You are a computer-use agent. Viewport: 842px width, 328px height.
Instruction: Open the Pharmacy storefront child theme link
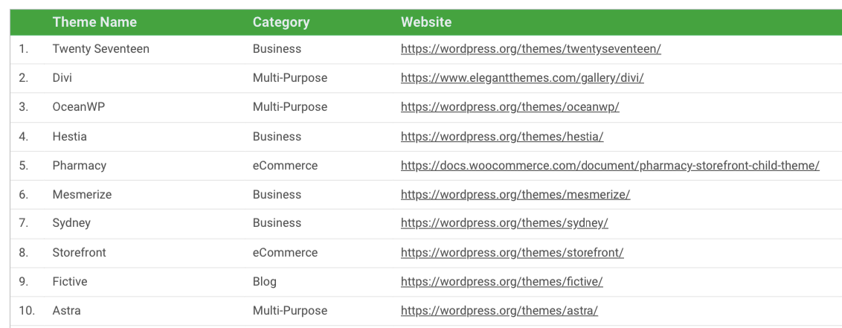pyautogui.click(x=610, y=165)
